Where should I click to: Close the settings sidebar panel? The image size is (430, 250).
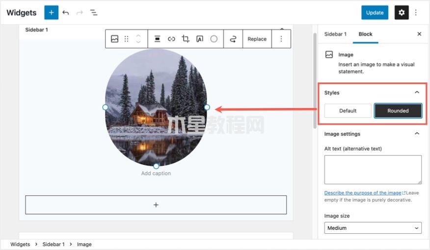click(419, 34)
